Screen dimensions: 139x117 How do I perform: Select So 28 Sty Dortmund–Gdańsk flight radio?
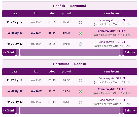pos(80,91)
